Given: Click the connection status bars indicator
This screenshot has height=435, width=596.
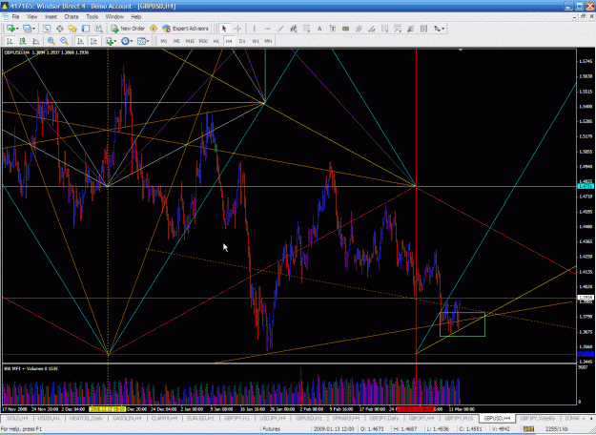Looking at the screenshot, I should click(528, 429).
